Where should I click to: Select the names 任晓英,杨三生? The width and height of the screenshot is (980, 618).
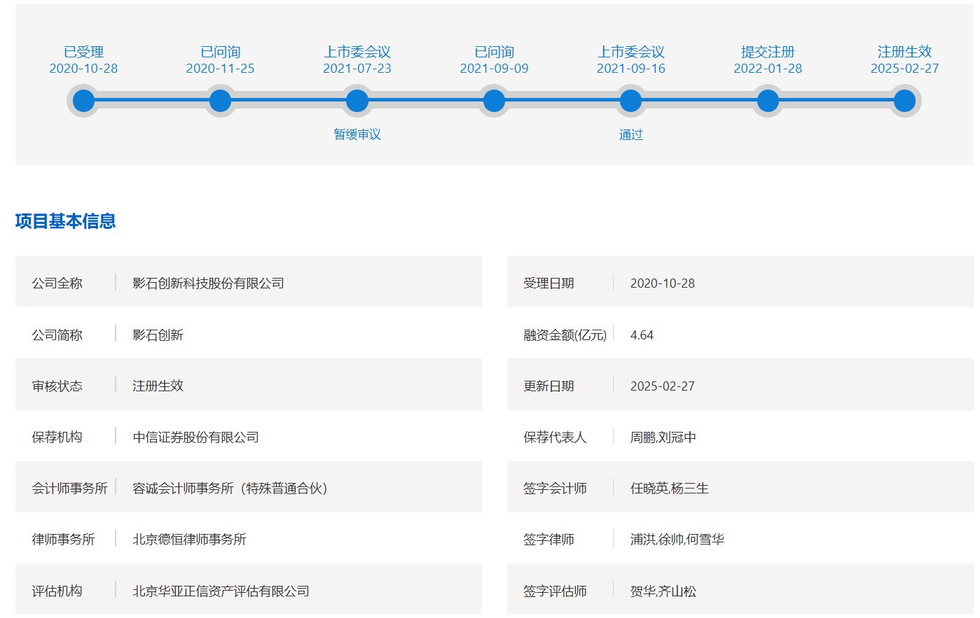click(x=670, y=489)
